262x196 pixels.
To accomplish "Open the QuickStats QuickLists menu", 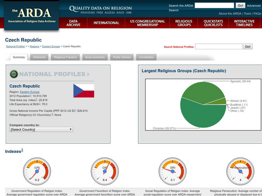I will click(x=214, y=23).
